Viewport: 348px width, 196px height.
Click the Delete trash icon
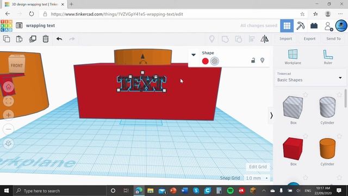[x=46, y=39]
